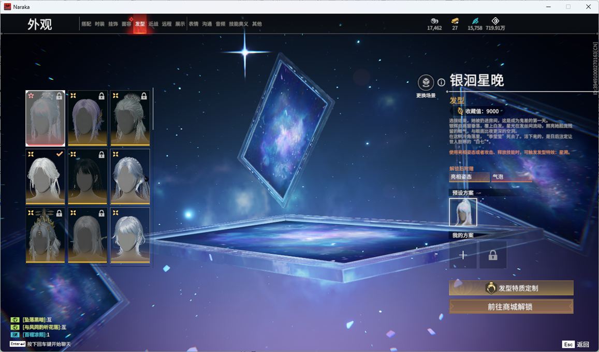
Task: Click the 我的方案 section header
Action: pyautogui.click(x=463, y=235)
